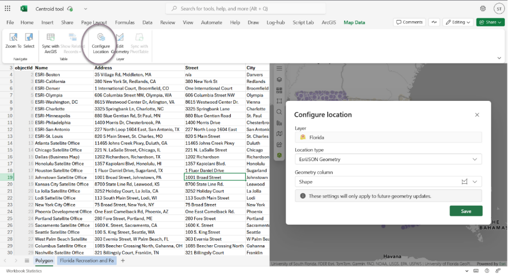Image resolution: width=508 pixels, height=274 pixels.
Task: Click the status bar help icon
Action: (x=487, y=271)
